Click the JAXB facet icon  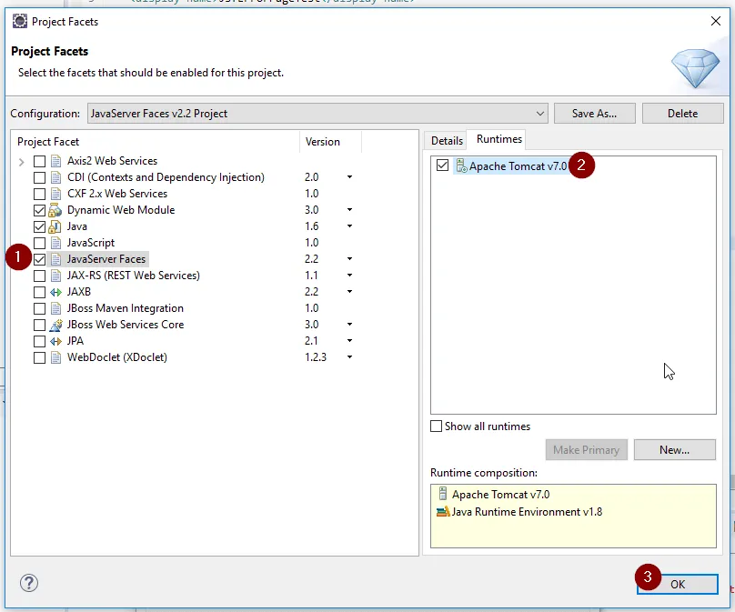coord(56,292)
